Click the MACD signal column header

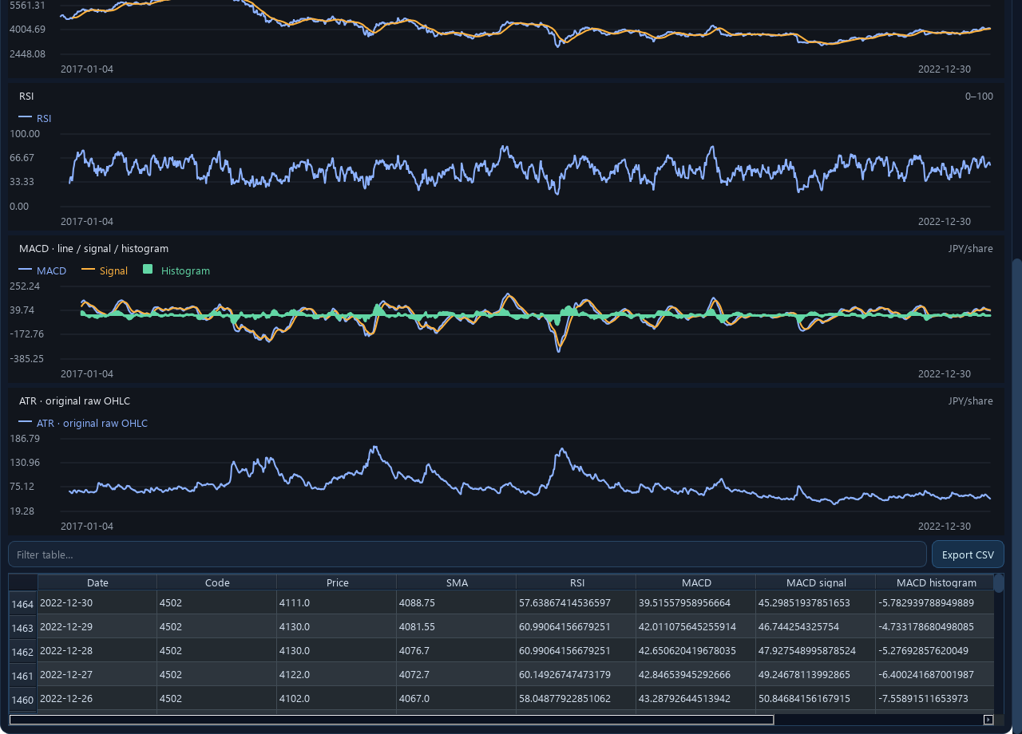coord(816,582)
